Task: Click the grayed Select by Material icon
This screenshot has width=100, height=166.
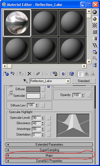Action: (x=95, y=58)
